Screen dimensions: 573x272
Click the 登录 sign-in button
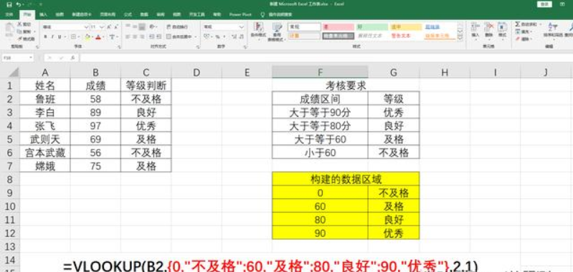(x=544, y=4)
